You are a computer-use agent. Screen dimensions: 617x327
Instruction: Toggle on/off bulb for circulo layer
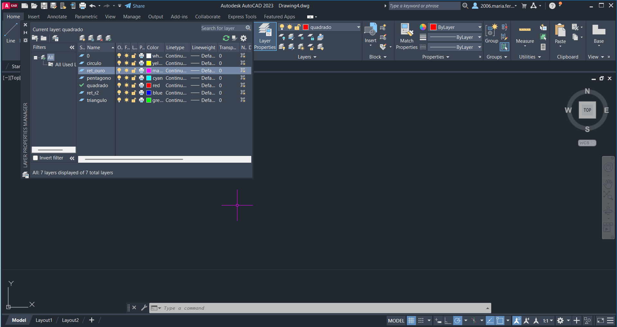click(119, 63)
